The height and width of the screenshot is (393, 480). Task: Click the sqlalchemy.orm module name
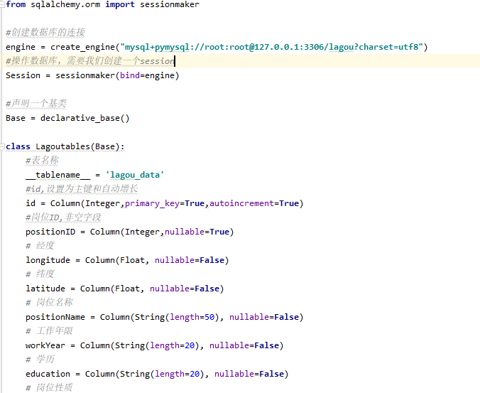tap(65, 4)
